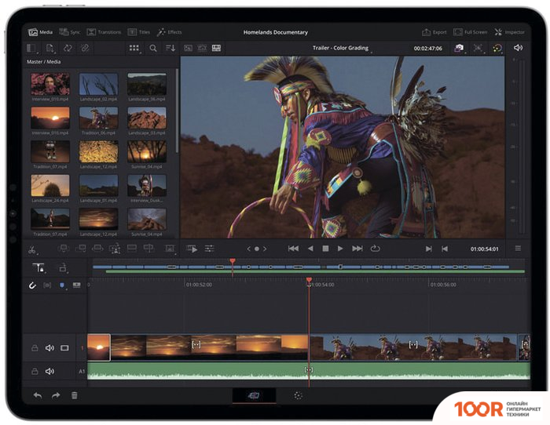The height and width of the screenshot is (425, 550).
Task: Open the thumbnail view options dropdown
Action: [134, 49]
